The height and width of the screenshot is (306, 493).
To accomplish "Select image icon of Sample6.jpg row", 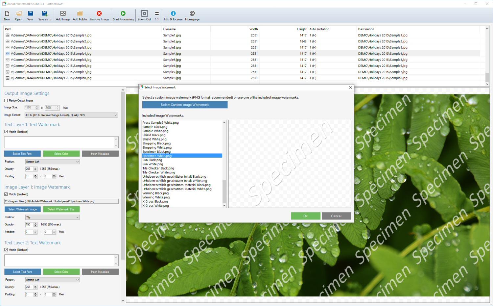I will coord(8,66).
